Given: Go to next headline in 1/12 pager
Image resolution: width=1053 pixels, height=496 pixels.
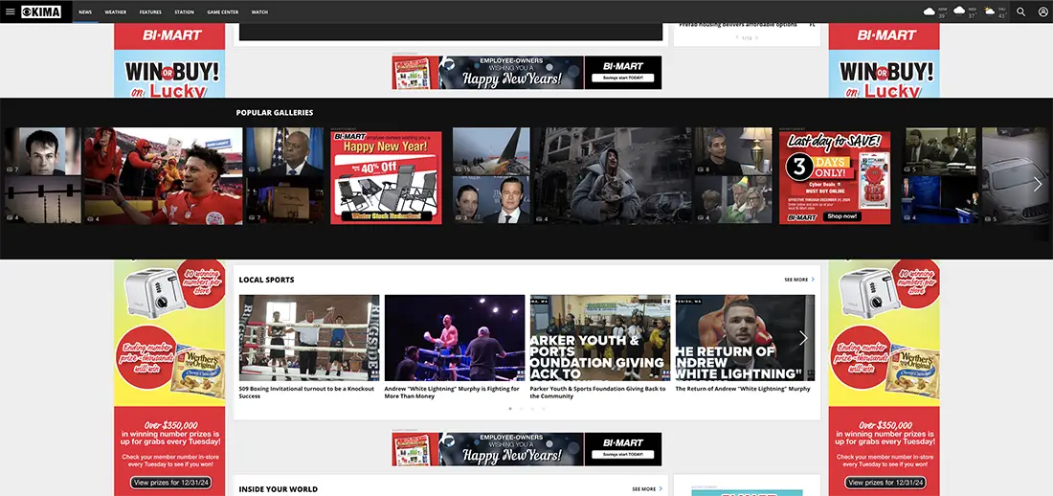Looking at the screenshot, I should click(757, 37).
